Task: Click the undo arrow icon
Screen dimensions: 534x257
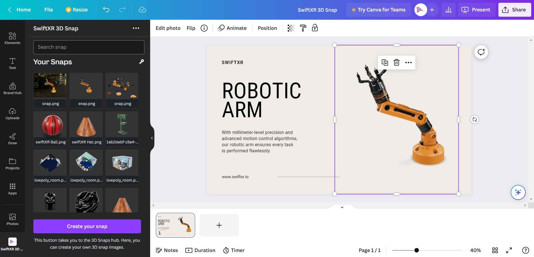Action: (106, 10)
